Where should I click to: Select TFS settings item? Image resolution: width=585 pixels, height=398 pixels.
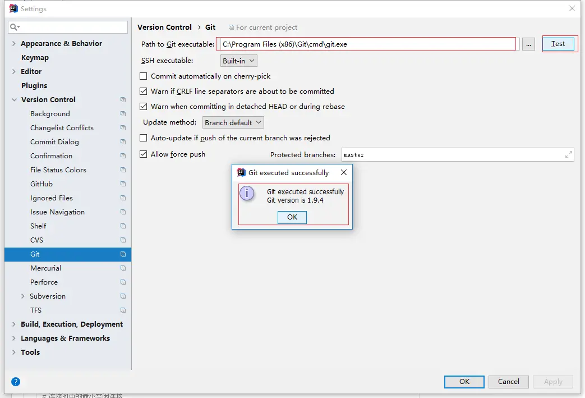36,310
